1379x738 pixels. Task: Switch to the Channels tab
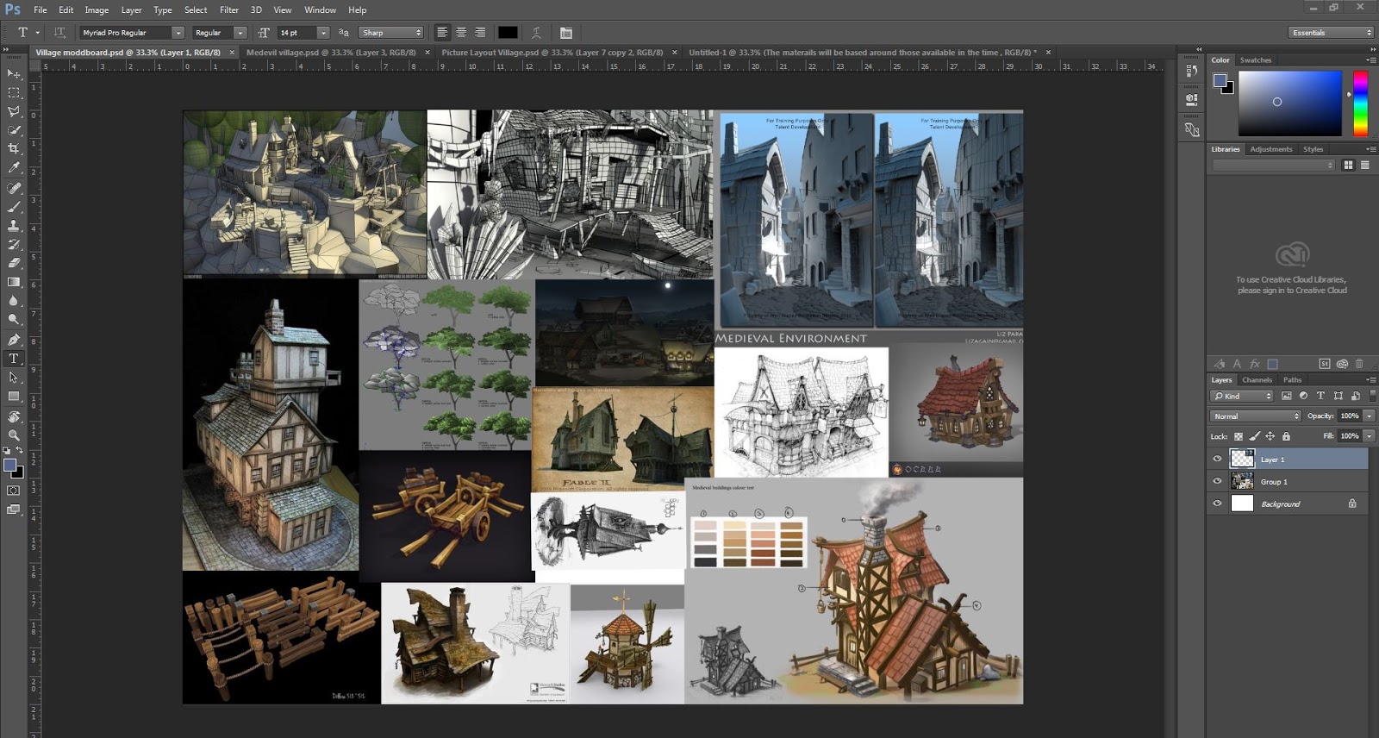tap(1257, 379)
